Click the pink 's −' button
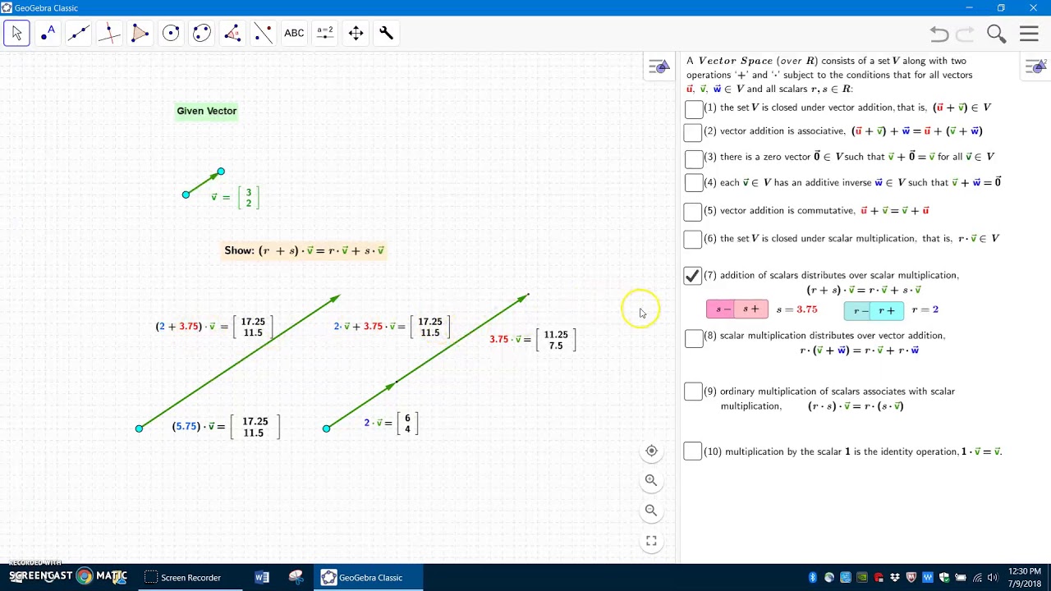 click(722, 309)
